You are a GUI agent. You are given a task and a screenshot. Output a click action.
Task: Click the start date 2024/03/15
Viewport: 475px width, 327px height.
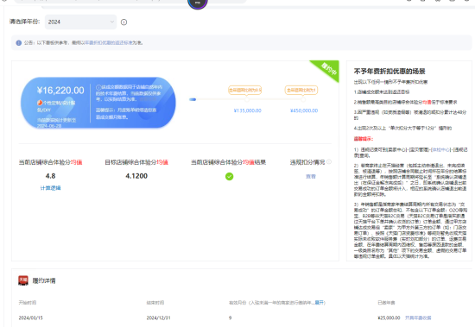pos(30,318)
